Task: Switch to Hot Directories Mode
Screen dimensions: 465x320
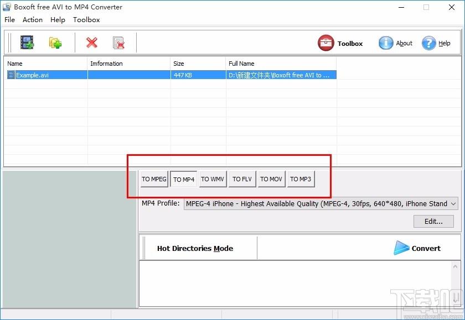Action: [195, 248]
